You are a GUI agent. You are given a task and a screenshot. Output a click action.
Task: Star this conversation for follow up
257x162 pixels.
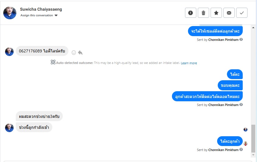[216, 13]
